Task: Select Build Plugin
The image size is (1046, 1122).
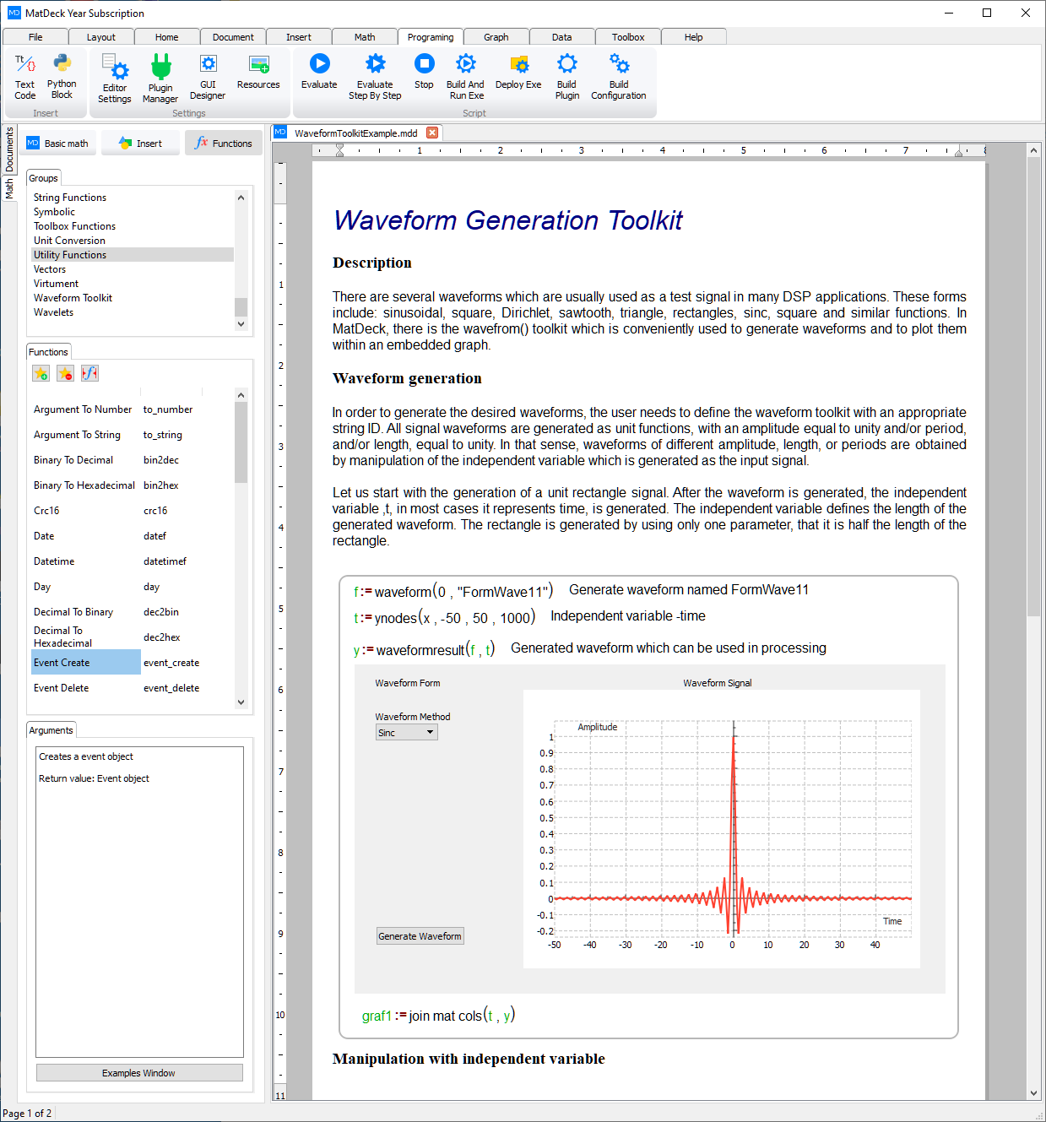Action: pos(567,78)
